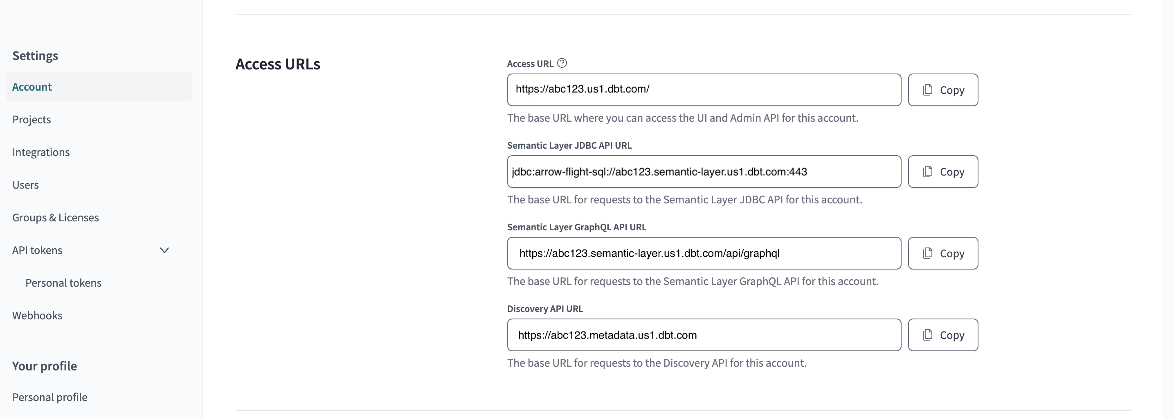This screenshot has width=1174, height=419.
Task: Copy the Access URL
Action: (x=942, y=89)
